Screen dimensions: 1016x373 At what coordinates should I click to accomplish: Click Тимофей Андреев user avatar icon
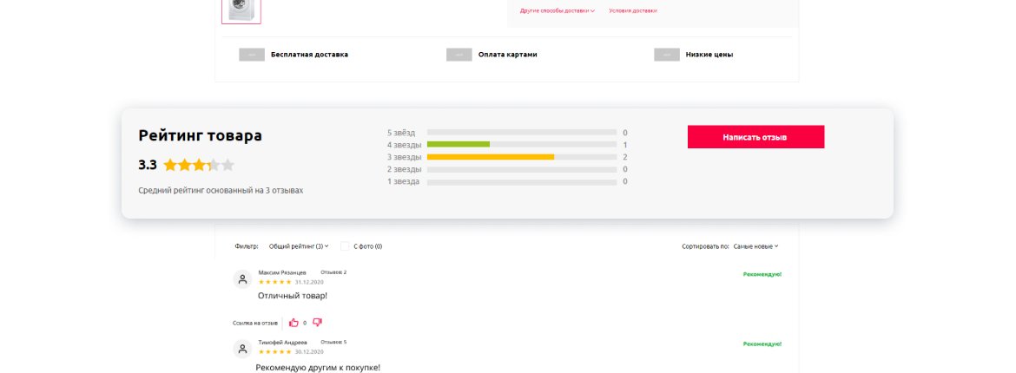(x=242, y=349)
